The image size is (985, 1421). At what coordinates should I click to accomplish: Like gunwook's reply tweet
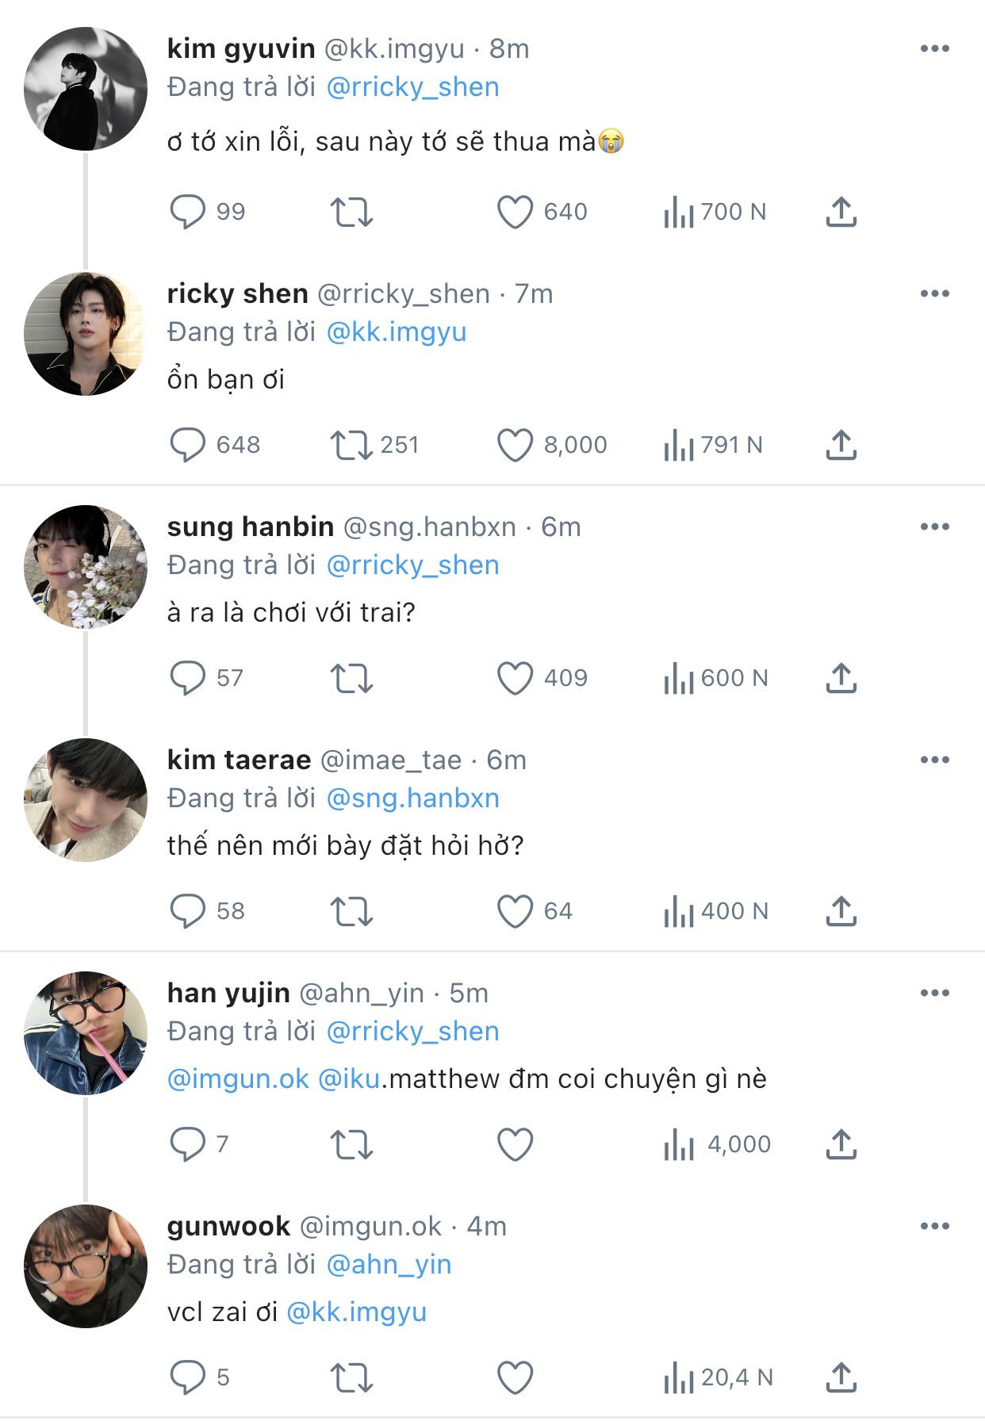point(515,1378)
